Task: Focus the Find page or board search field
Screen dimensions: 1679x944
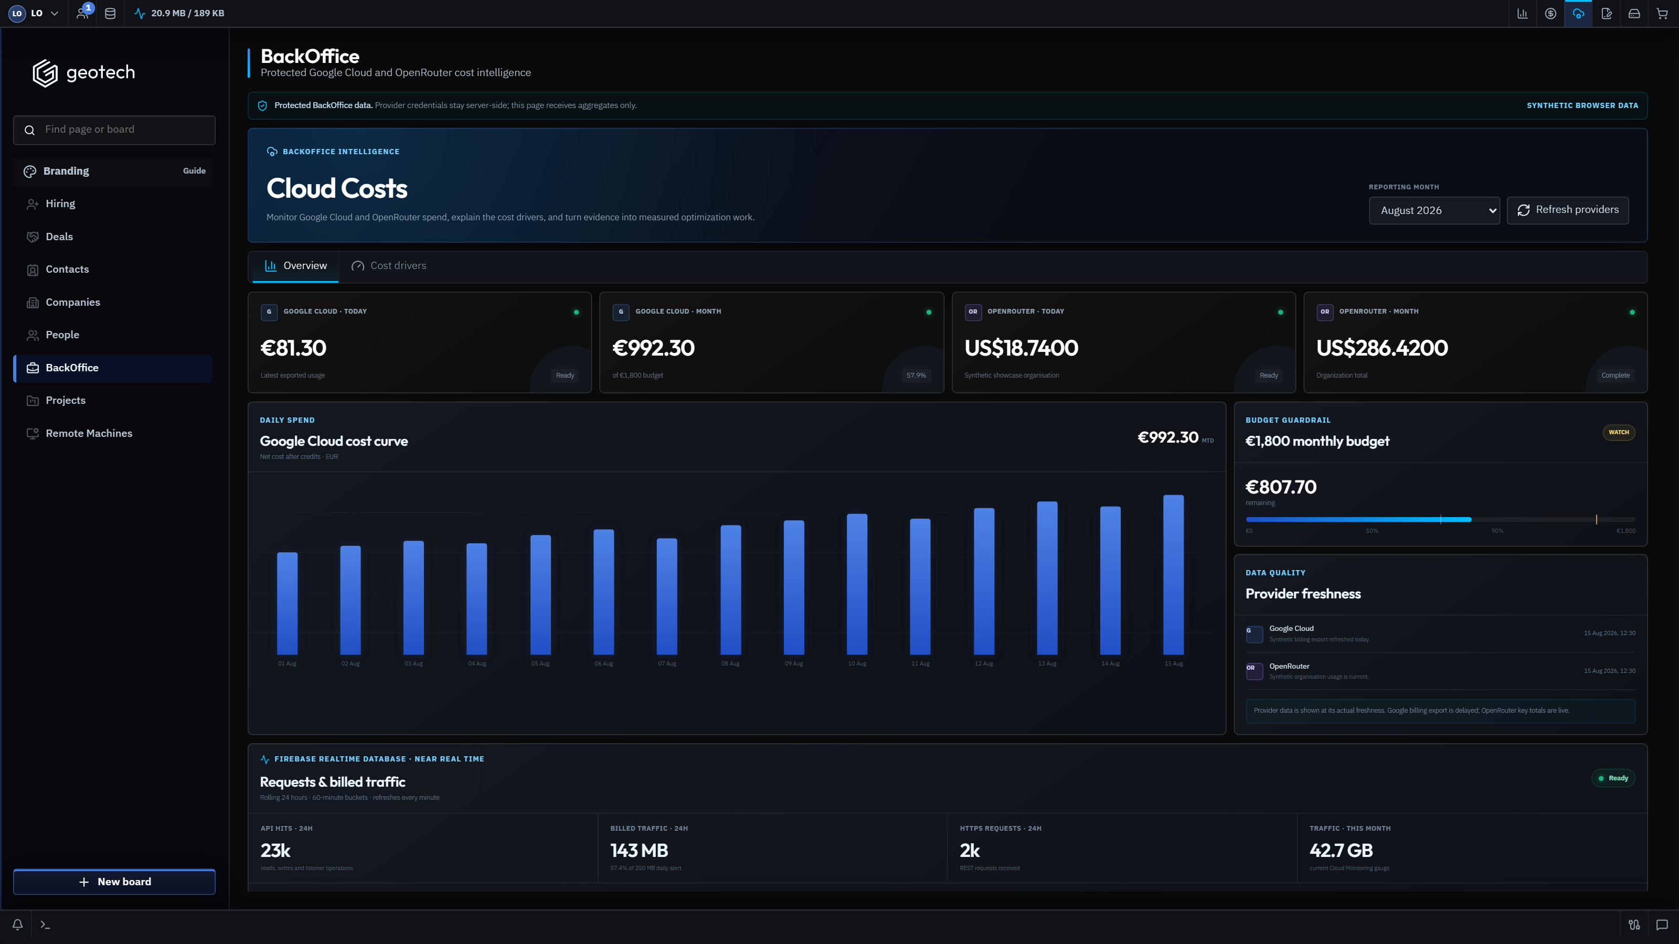Action: [114, 130]
